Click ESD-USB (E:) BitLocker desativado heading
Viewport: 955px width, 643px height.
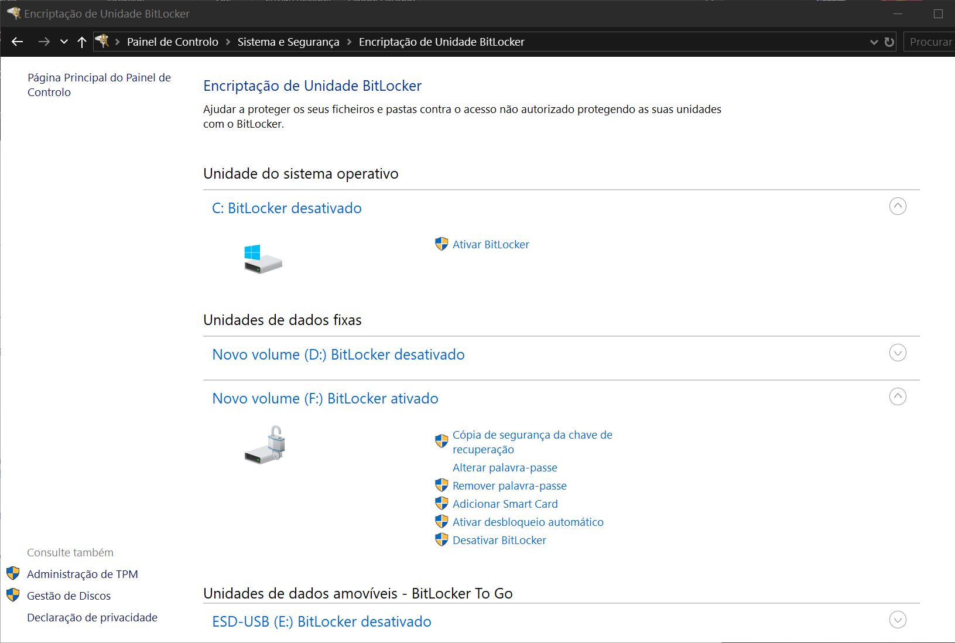click(321, 621)
